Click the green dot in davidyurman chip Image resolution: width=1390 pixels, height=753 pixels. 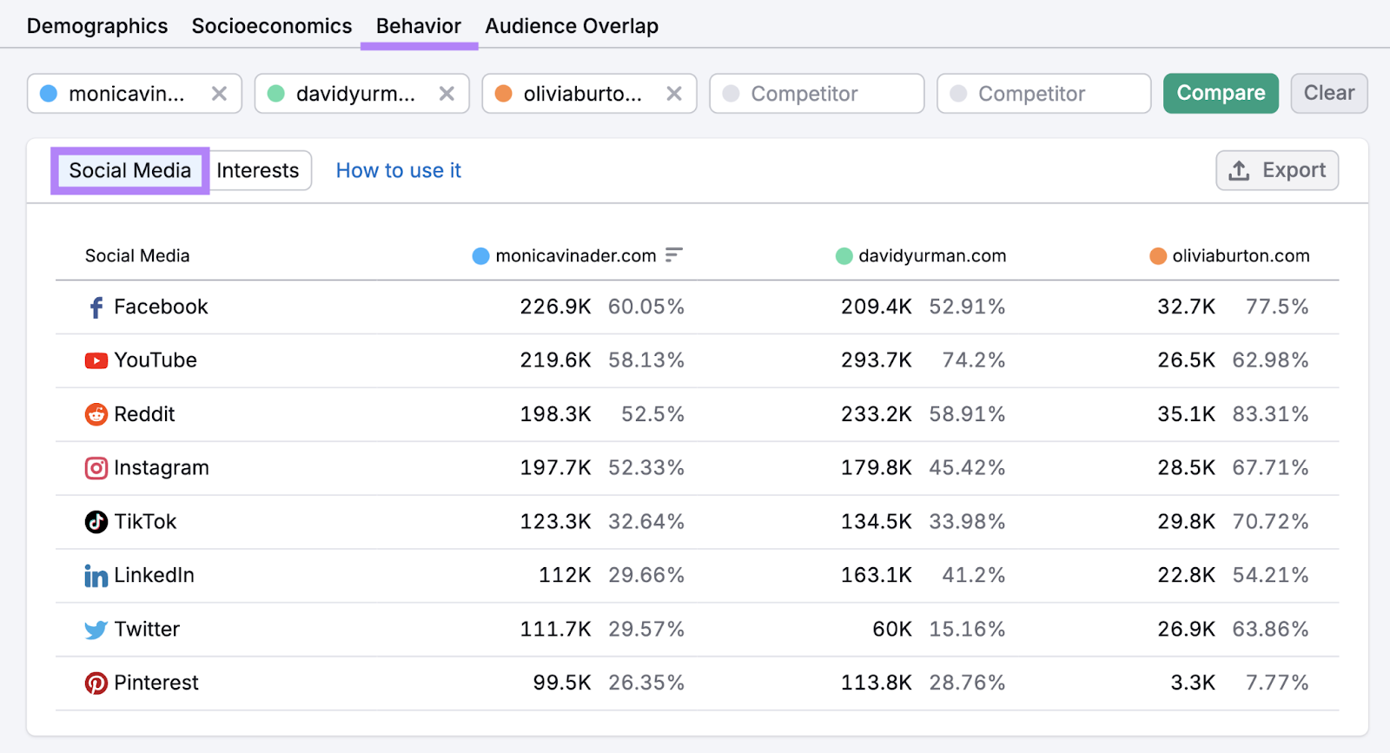pos(276,94)
